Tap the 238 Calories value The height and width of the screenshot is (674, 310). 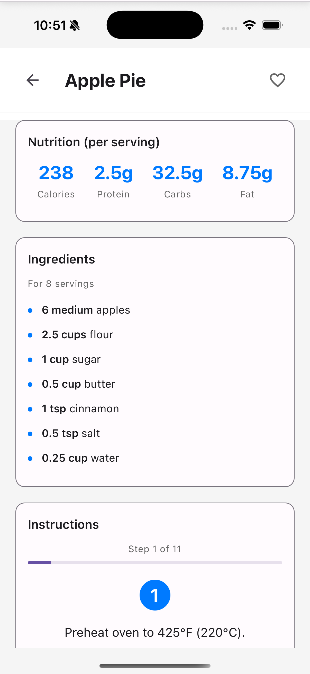(x=56, y=173)
